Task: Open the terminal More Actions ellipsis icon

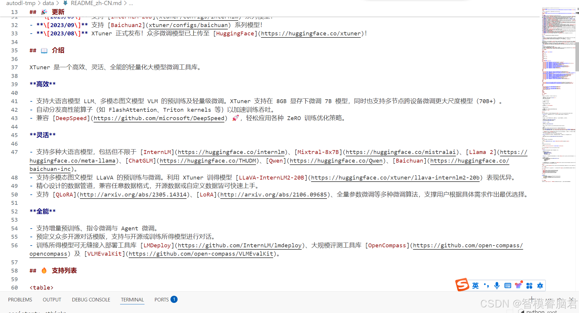Action: click(549, 299)
